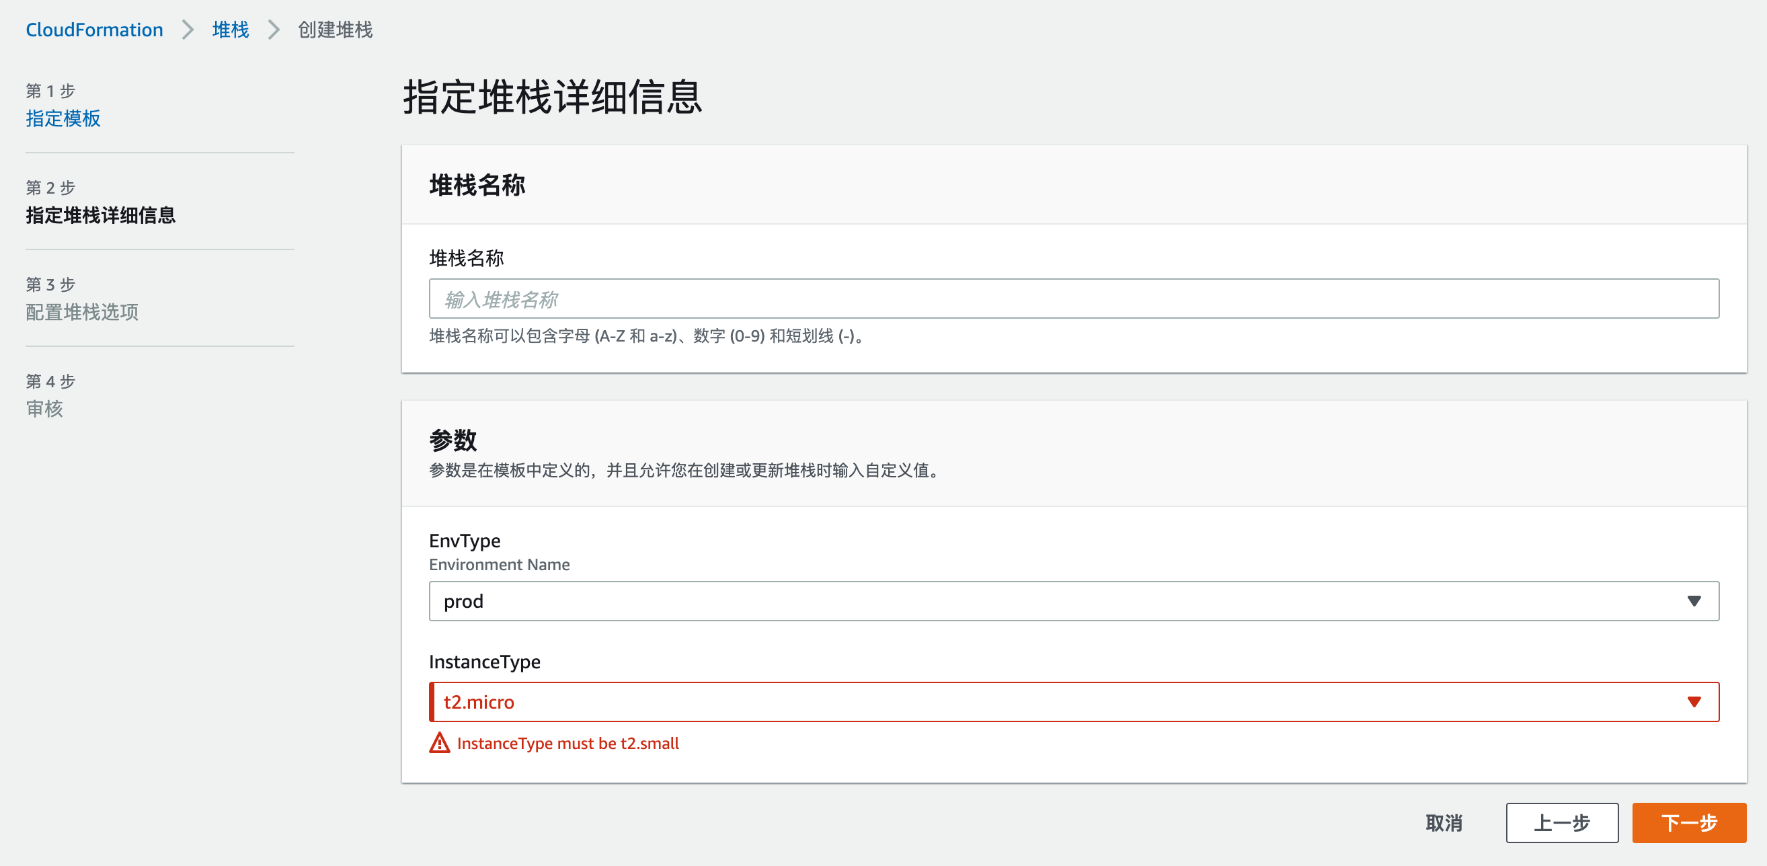This screenshot has height=866, width=1767.
Task: Click the 创建堆栈 breadcrumb text
Action: tap(335, 30)
